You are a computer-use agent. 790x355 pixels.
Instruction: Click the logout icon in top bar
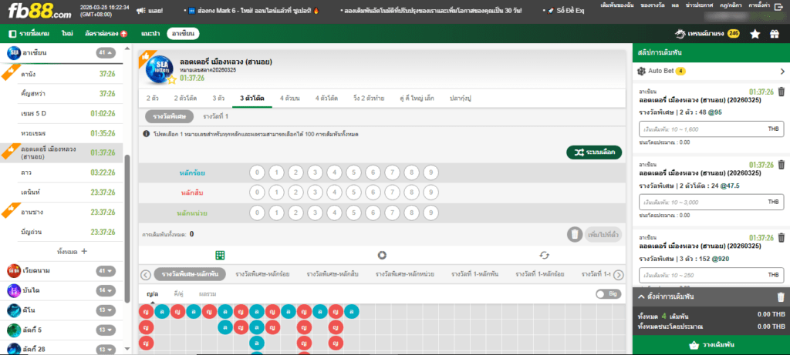[x=781, y=5]
